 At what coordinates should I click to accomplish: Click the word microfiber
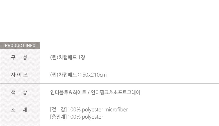point(116,109)
